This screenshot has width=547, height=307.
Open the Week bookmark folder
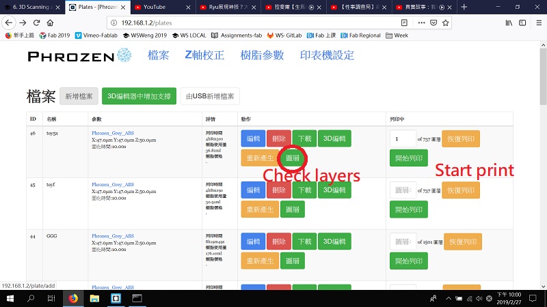tap(397, 35)
